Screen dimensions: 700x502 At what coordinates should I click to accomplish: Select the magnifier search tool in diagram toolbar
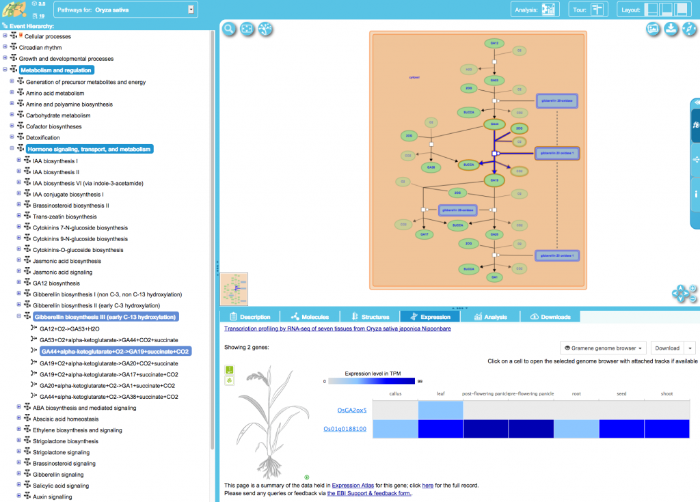click(x=228, y=29)
